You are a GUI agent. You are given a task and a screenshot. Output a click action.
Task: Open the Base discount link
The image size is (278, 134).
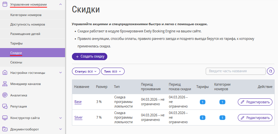(78, 102)
